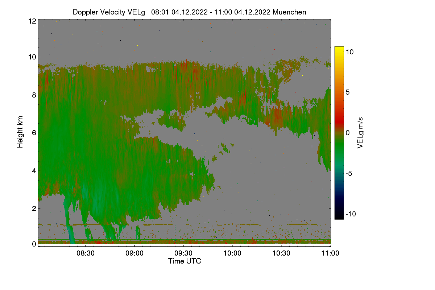Click the plot title 'Doppler Velocity VELg'
Viewport: 435px width, 290px height.
click(109, 12)
